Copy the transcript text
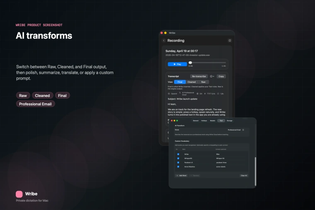The image size is (315, 210). point(221,76)
